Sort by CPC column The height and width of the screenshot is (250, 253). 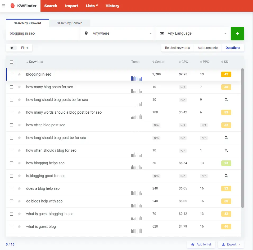pos(183,62)
